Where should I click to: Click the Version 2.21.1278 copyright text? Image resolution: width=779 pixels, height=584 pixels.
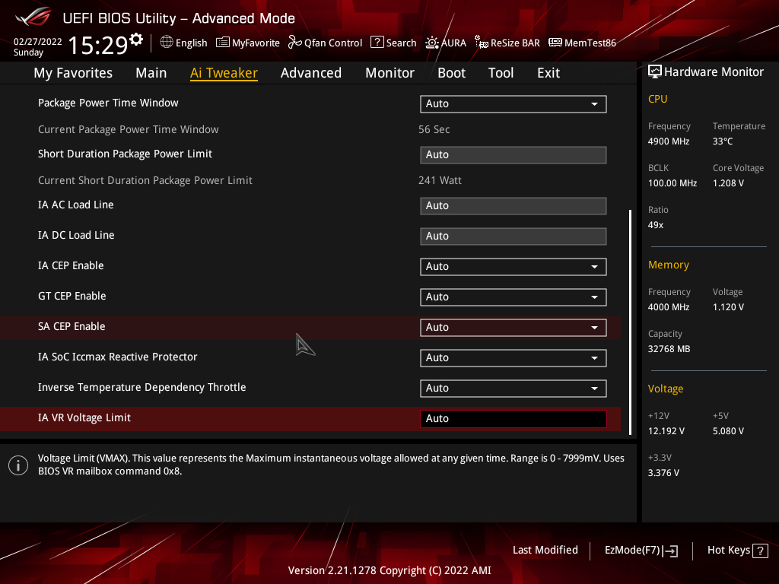(x=389, y=570)
